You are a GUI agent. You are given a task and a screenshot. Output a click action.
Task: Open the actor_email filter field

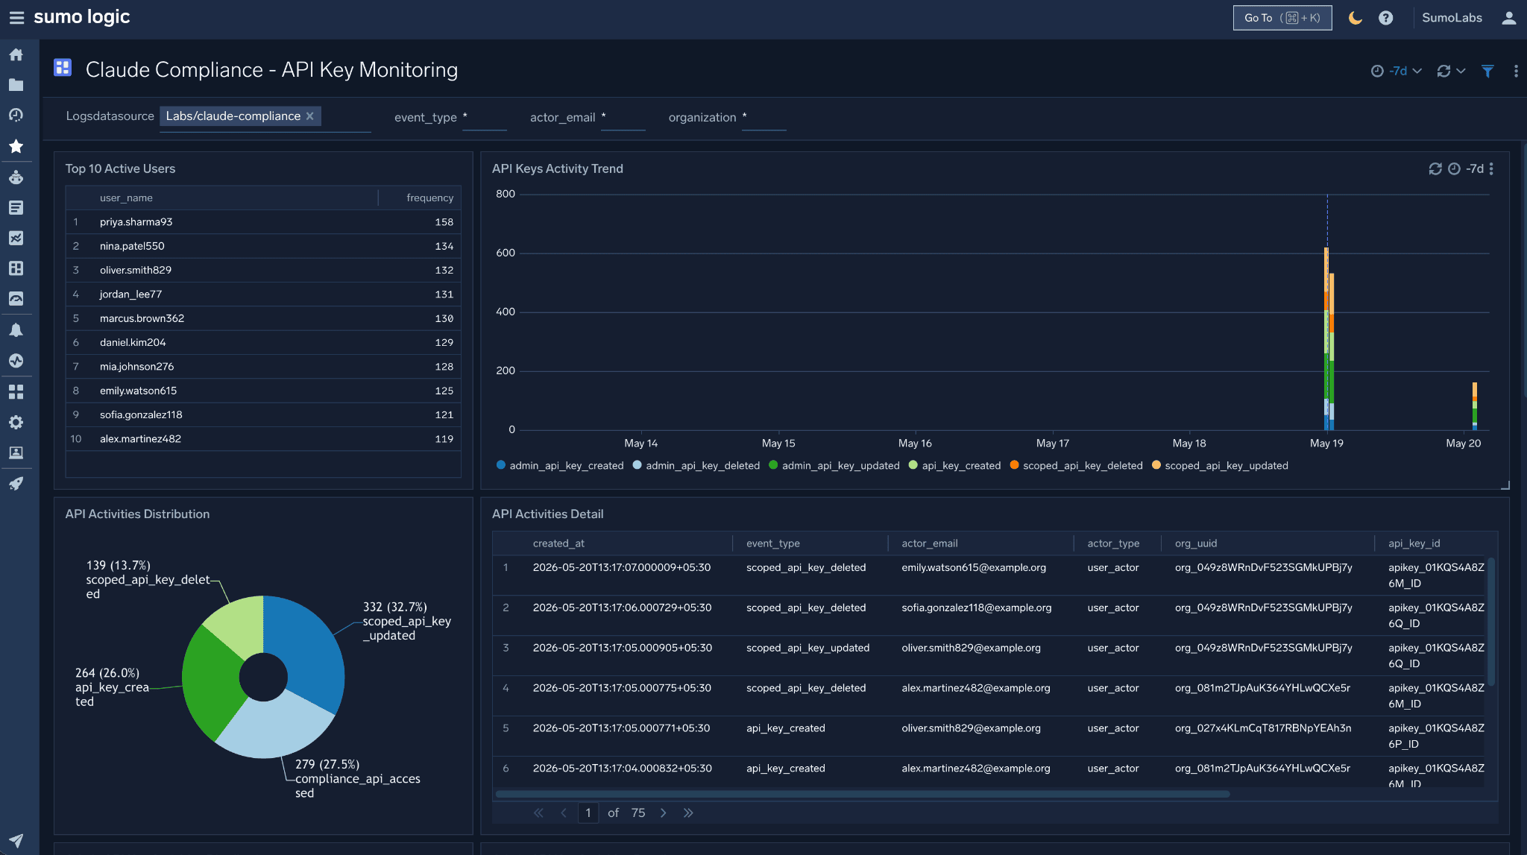(x=623, y=118)
